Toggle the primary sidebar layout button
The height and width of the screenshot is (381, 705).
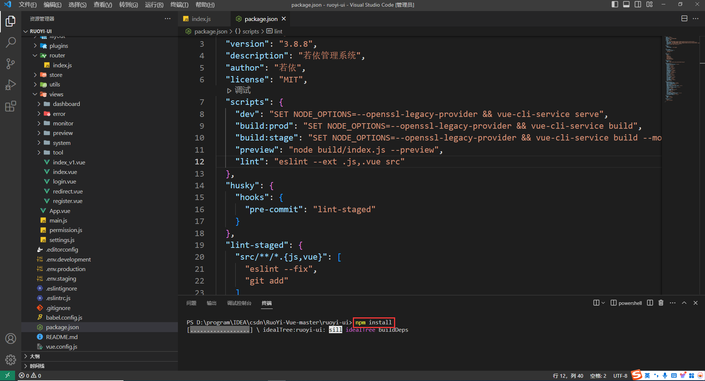click(x=615, y=4)
